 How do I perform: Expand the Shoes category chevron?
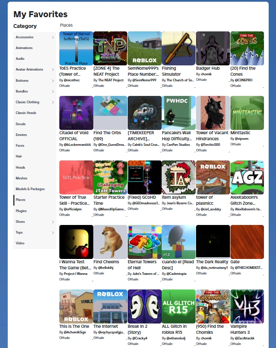(53, 222)
